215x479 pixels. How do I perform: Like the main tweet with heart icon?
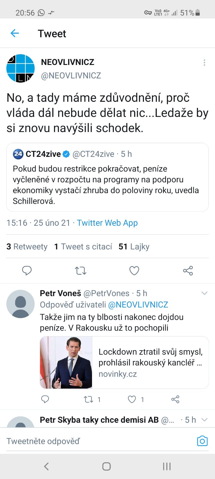(x=134, y=271)
